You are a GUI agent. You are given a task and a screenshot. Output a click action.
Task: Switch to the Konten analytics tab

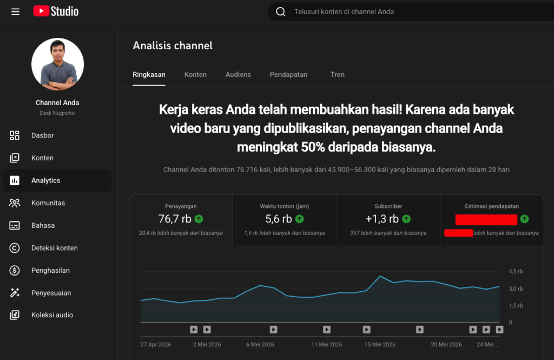click(195, 75)
